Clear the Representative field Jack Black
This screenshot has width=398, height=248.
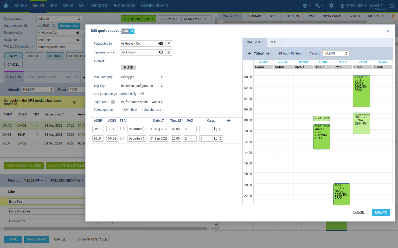pyautogui.click(x=161, y=52)
